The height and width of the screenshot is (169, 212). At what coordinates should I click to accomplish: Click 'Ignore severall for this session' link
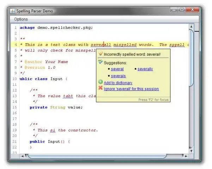[x=131, y=89]
